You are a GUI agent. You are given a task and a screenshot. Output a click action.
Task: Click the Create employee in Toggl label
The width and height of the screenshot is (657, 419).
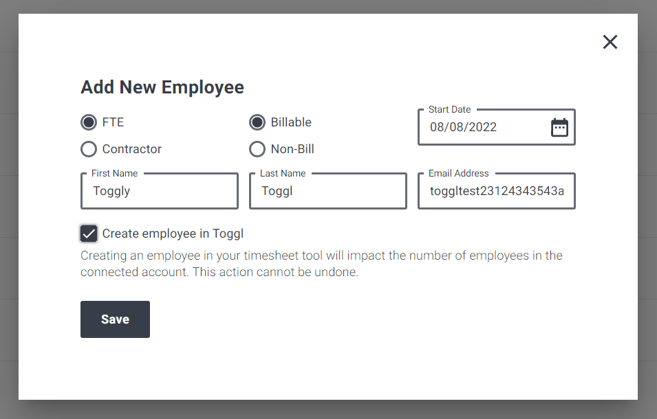tap(173, 234)
